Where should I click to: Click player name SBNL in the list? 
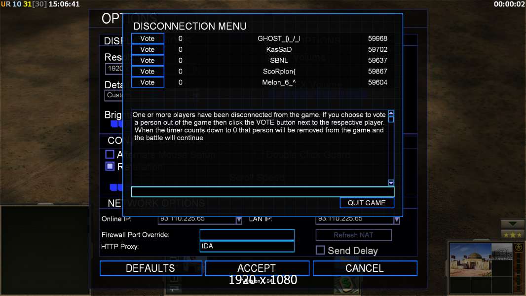point(279,60)
